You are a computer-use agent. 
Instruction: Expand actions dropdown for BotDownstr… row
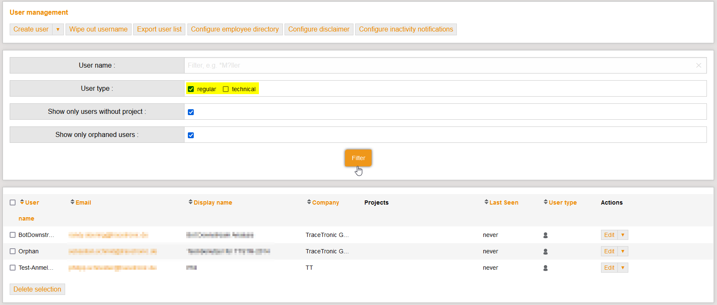tap(623, 235)
